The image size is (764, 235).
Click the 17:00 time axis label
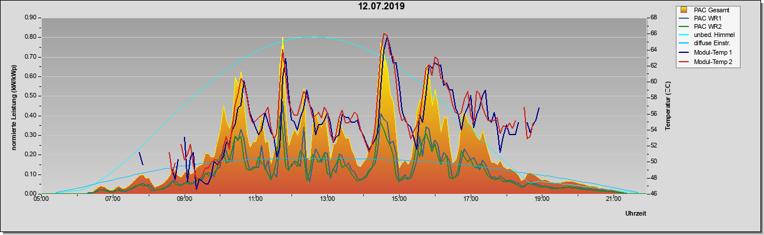[470, 199]
